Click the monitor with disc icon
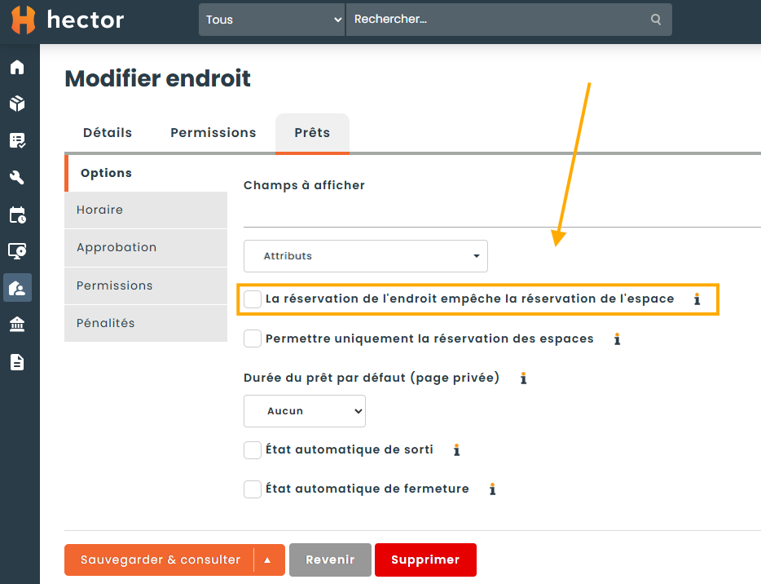761x584 pixels. (17, 251)
